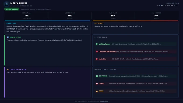Screen dimensions: 183x103
Task: Click the MONEY FLOW VERDICTS heading
Action: [x=105, y=69]
